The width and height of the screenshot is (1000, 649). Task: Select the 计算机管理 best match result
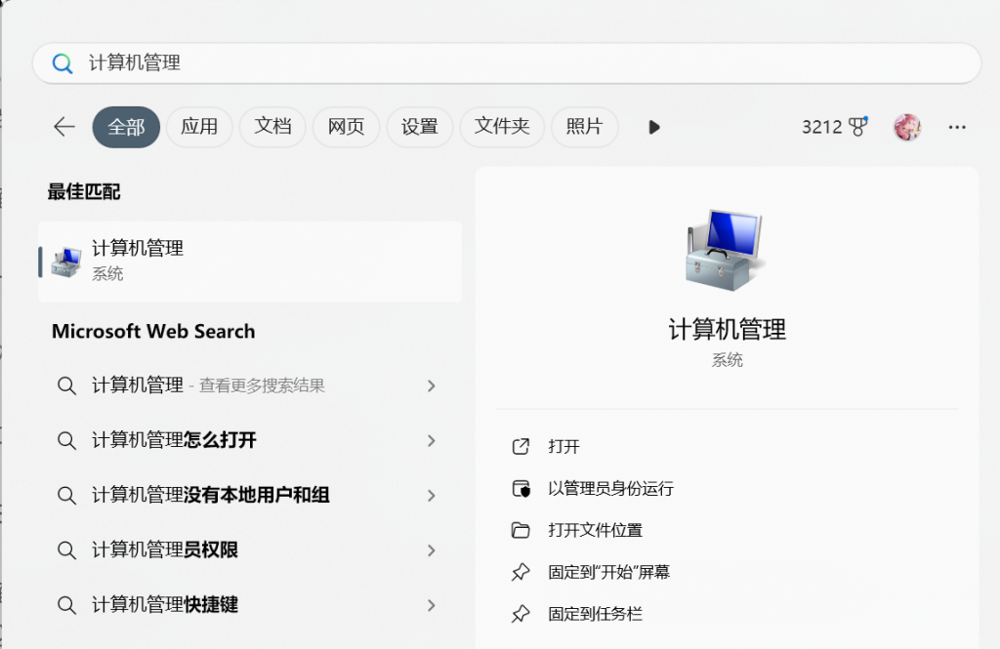click(249, 261)
